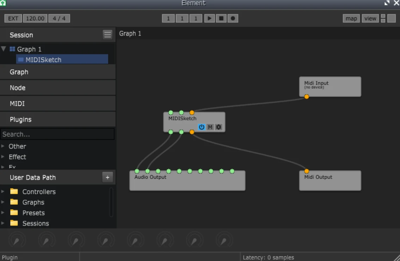Click the Midi Output node
The width and height of the screenshot is (400, 261).
point(330,180)
